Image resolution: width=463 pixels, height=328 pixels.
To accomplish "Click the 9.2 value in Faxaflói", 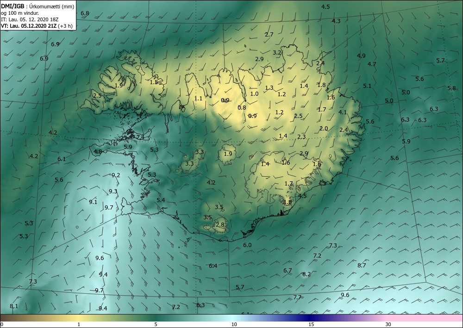I will point(116,175).
